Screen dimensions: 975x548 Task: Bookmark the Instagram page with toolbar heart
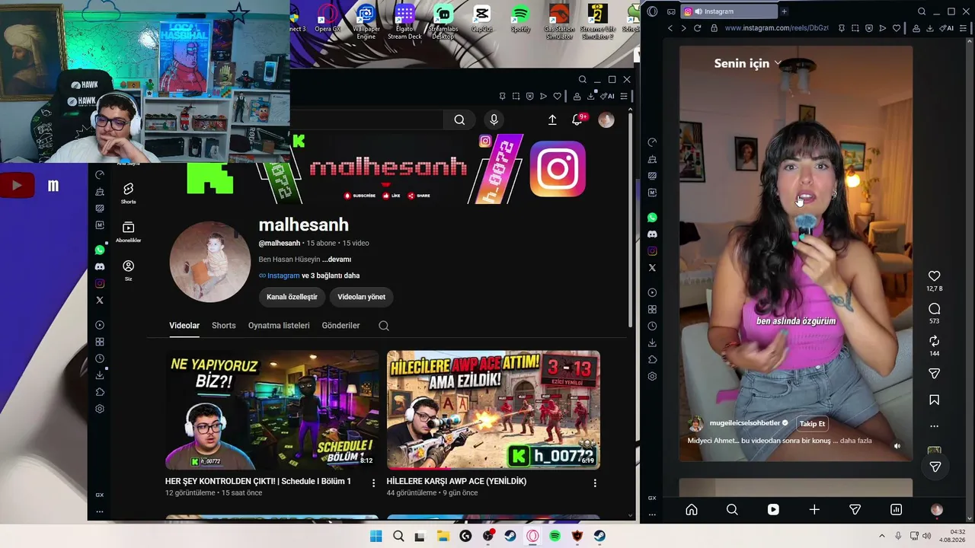click(x=897, y=28)
